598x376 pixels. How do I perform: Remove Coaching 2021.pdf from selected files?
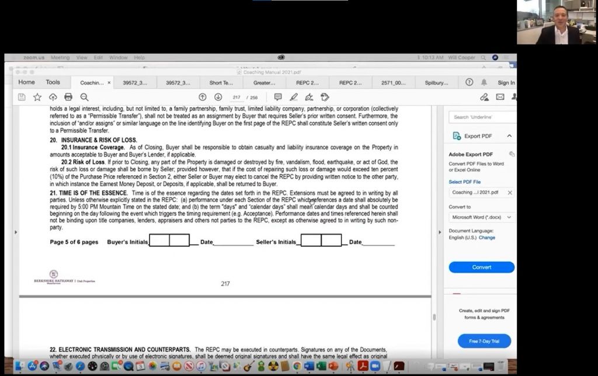(509, 193)
